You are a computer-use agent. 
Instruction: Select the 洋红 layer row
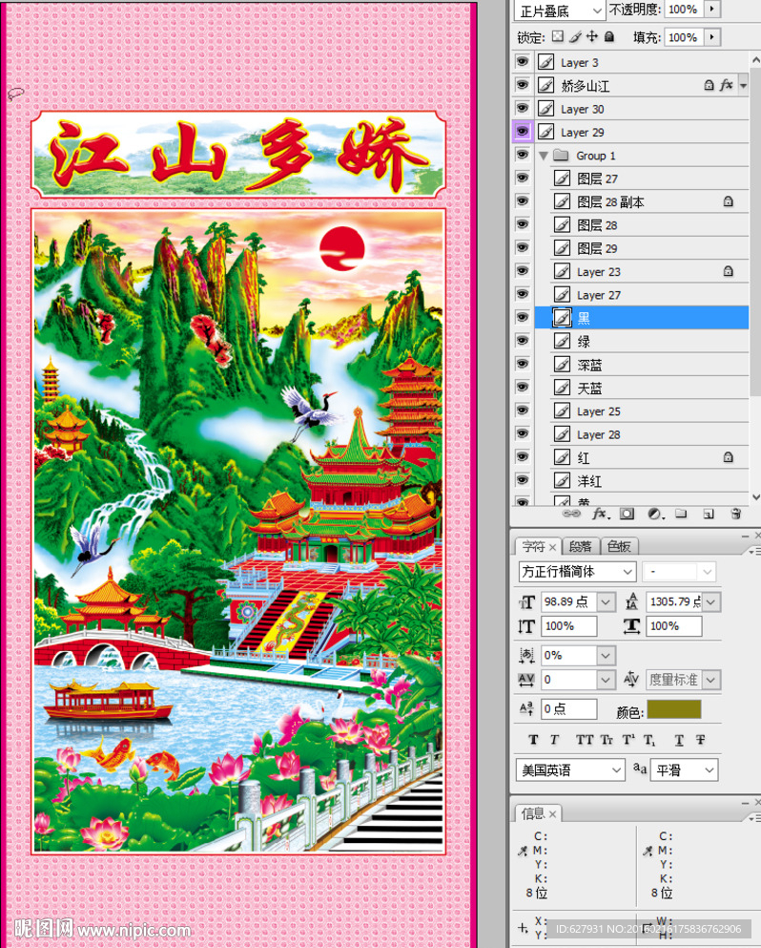coord(642,480)
